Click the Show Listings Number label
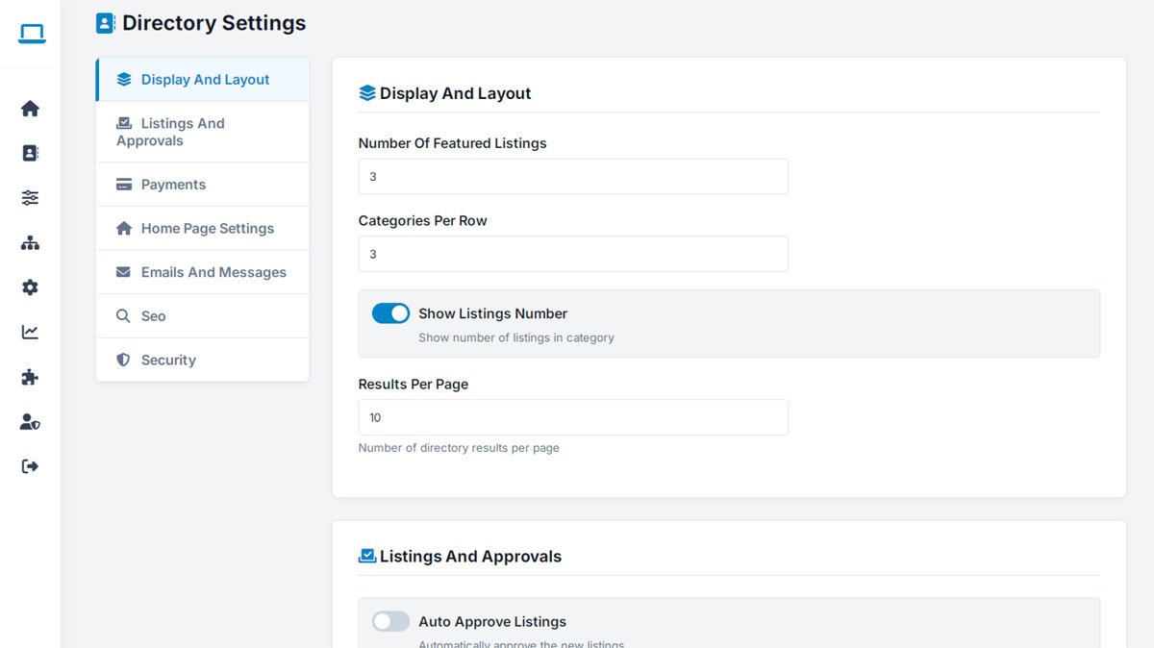Image resolution: width=1154 pixels, height=648 pixels. pyautogui.click(x=493, y=313)
